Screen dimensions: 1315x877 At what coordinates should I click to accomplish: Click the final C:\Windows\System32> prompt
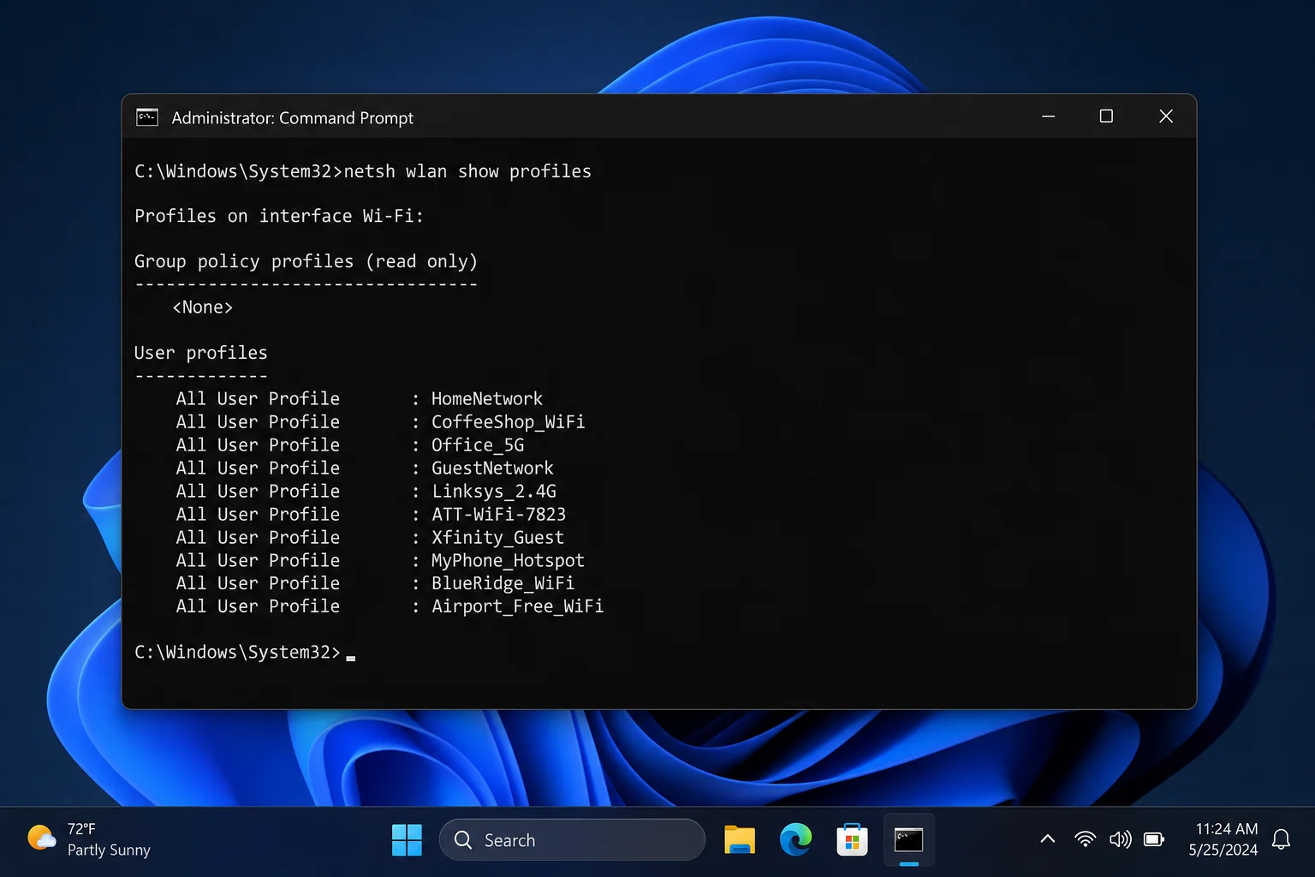point(237,653)
